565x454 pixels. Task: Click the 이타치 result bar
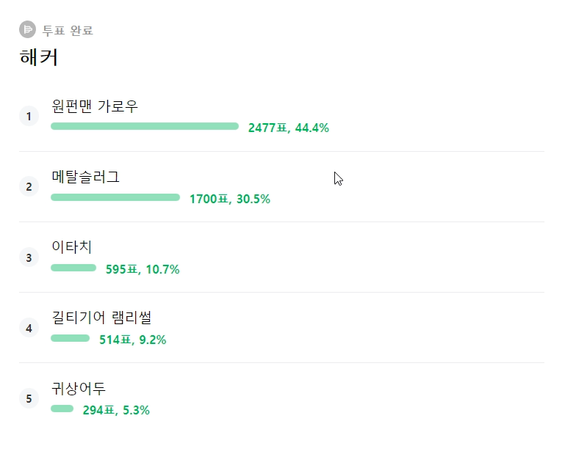73,268
